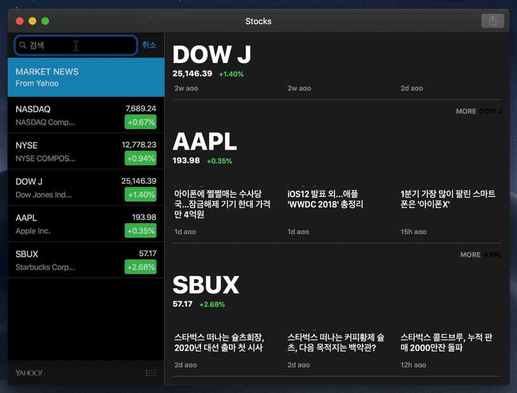The width and height of the screenshot is (517, 393).
Task: Focus the 검색 search field
Action: click(x=76, y=45)
